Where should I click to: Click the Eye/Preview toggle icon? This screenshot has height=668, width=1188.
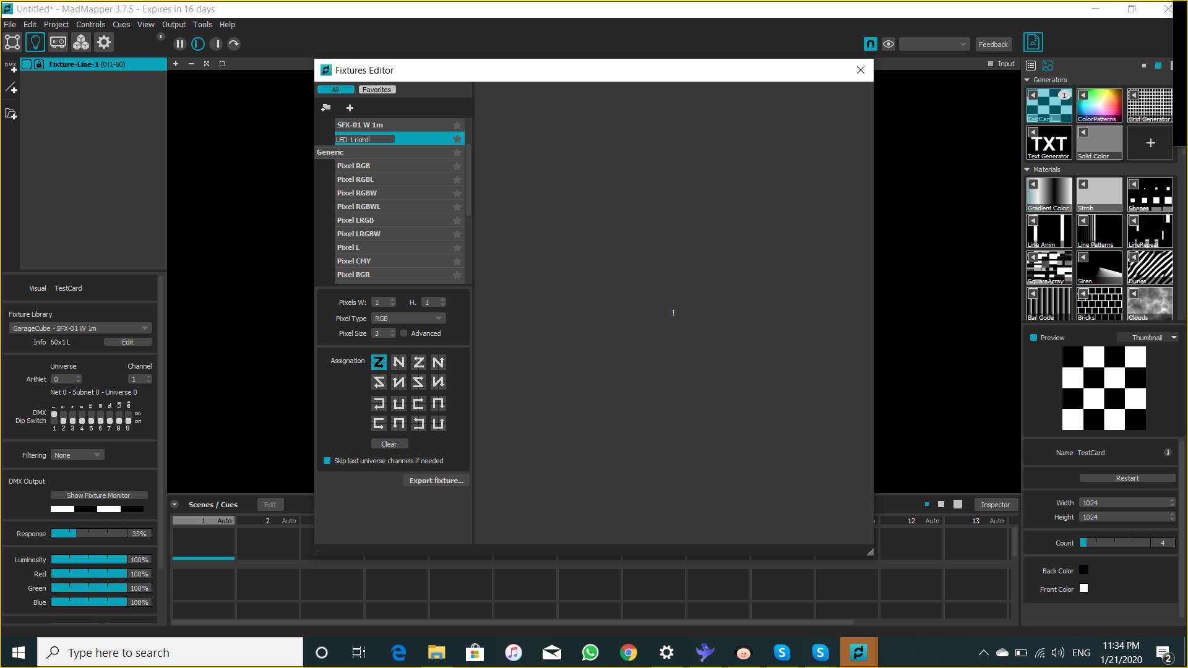[x=889, y=44]
